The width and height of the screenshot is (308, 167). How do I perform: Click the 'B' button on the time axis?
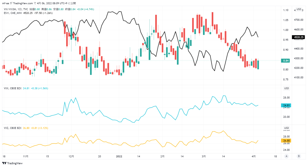tap(299, 156)
